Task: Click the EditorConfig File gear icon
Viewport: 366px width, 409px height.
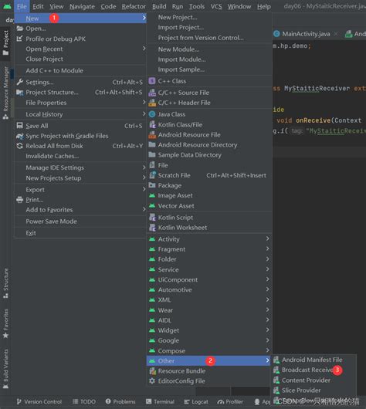Action: [152, 380]
